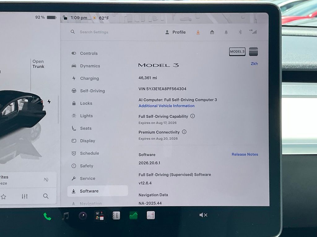317x237 pixels.
Task: Unmute volume with speaker icon
Action: 203,215
